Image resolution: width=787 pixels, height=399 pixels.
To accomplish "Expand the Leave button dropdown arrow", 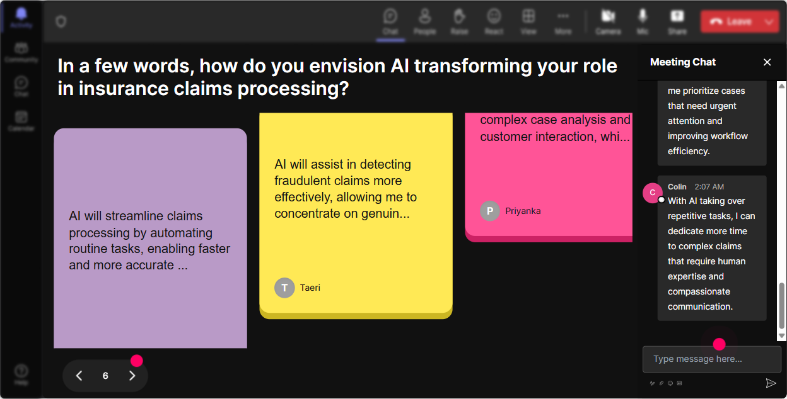I will pyautogui.click(x=769, y=21).
